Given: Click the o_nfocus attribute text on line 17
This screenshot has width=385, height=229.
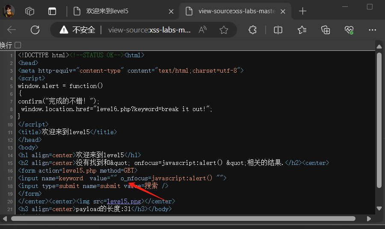Looking at the screenshot, I should 134,178.
